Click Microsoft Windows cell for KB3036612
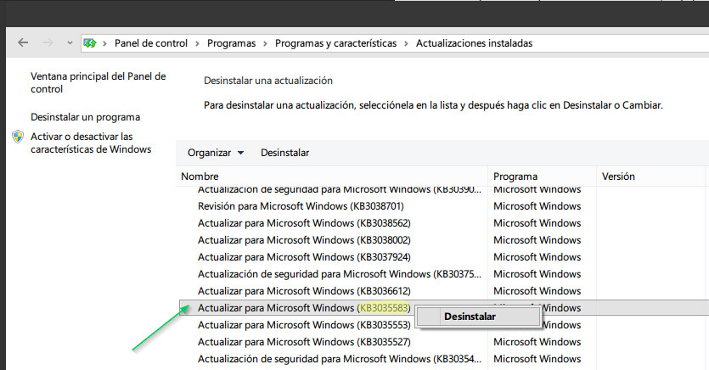Viewport: 709px width, 370px height. point(537,291)
